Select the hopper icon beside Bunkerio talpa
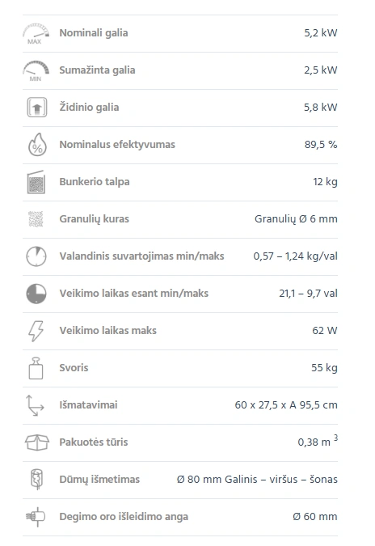 [36, 182]
